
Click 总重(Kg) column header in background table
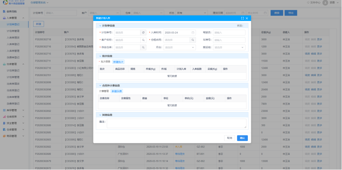pos(266,32)
